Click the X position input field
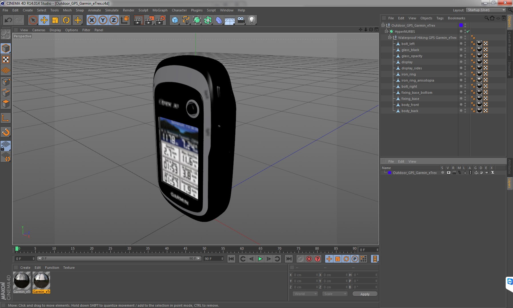513x308 pixels. point(305,275)
